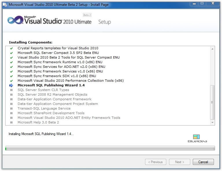This screenshot has width=222, height=171.
Task: Select 'Data-tier Application Component Project System' row
Action: coord(58,104)
